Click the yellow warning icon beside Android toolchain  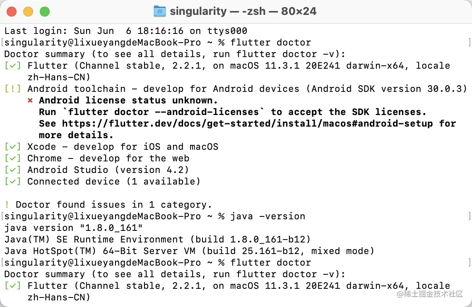pyautogui.click(x=14, y=89)
